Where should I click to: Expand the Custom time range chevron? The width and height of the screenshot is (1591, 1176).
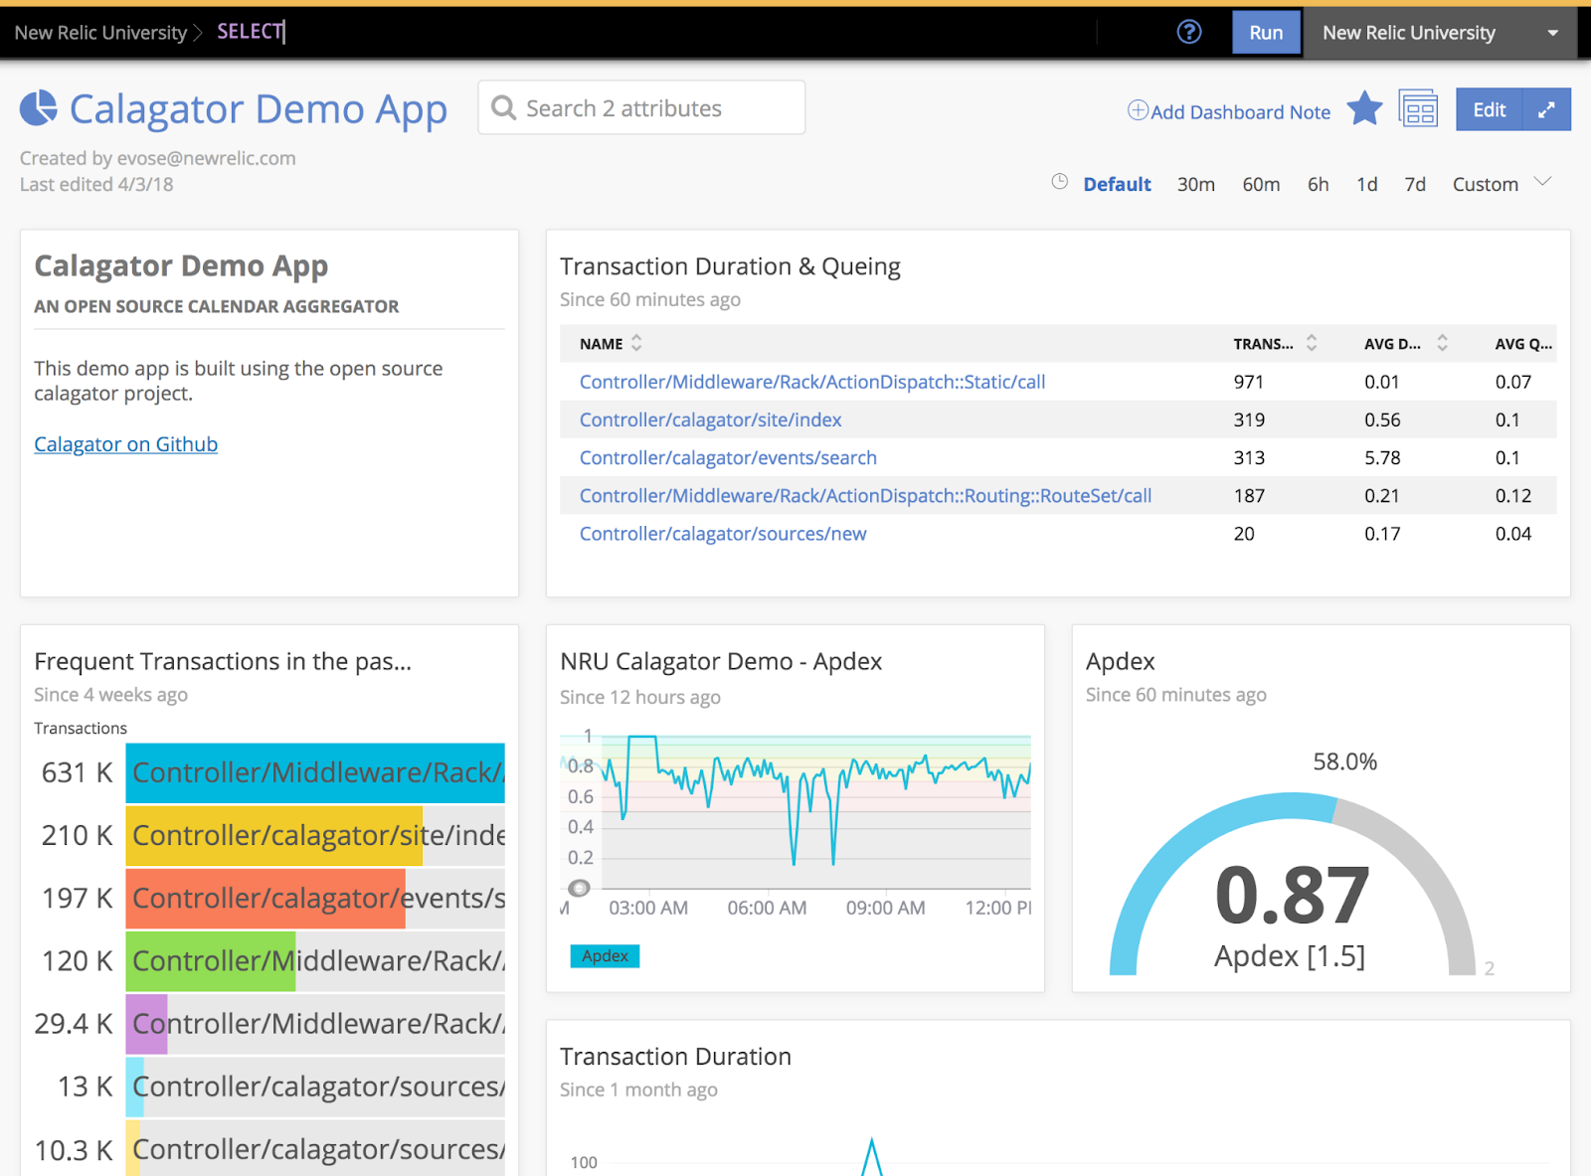coord(1542,182)
